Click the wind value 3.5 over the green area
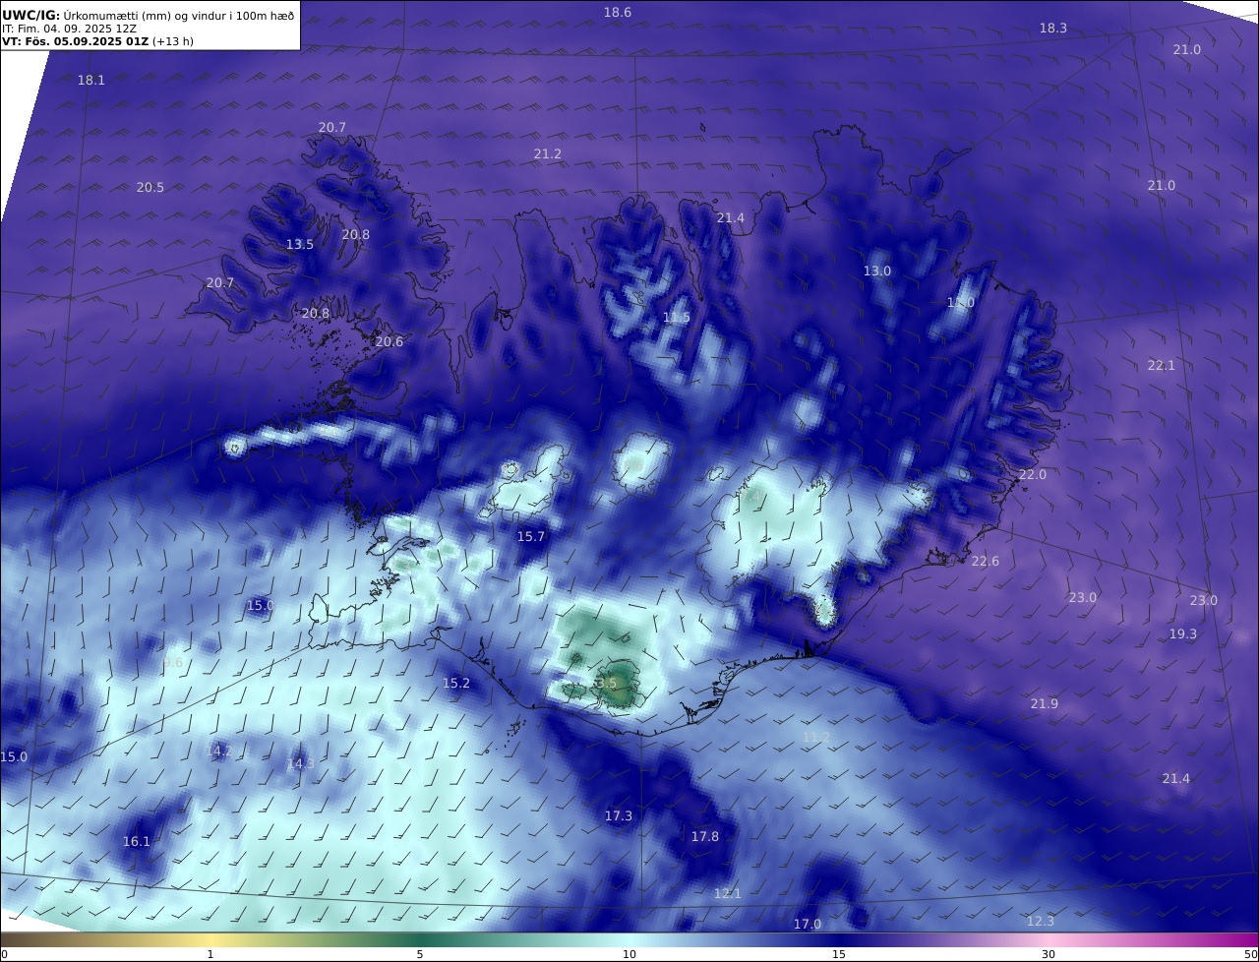Image resolution: width=1259 pixels, height=962 pixels. click(606, 684)
